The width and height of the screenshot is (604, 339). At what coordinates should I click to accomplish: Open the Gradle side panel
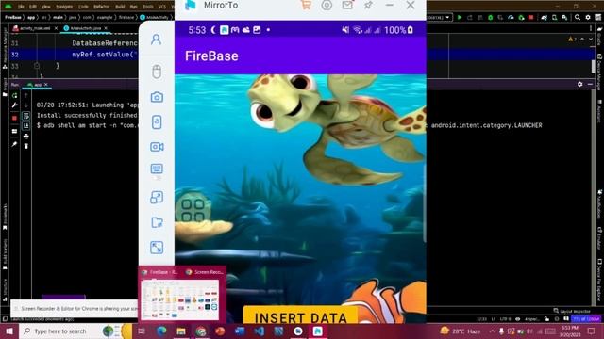coord(599,37)
